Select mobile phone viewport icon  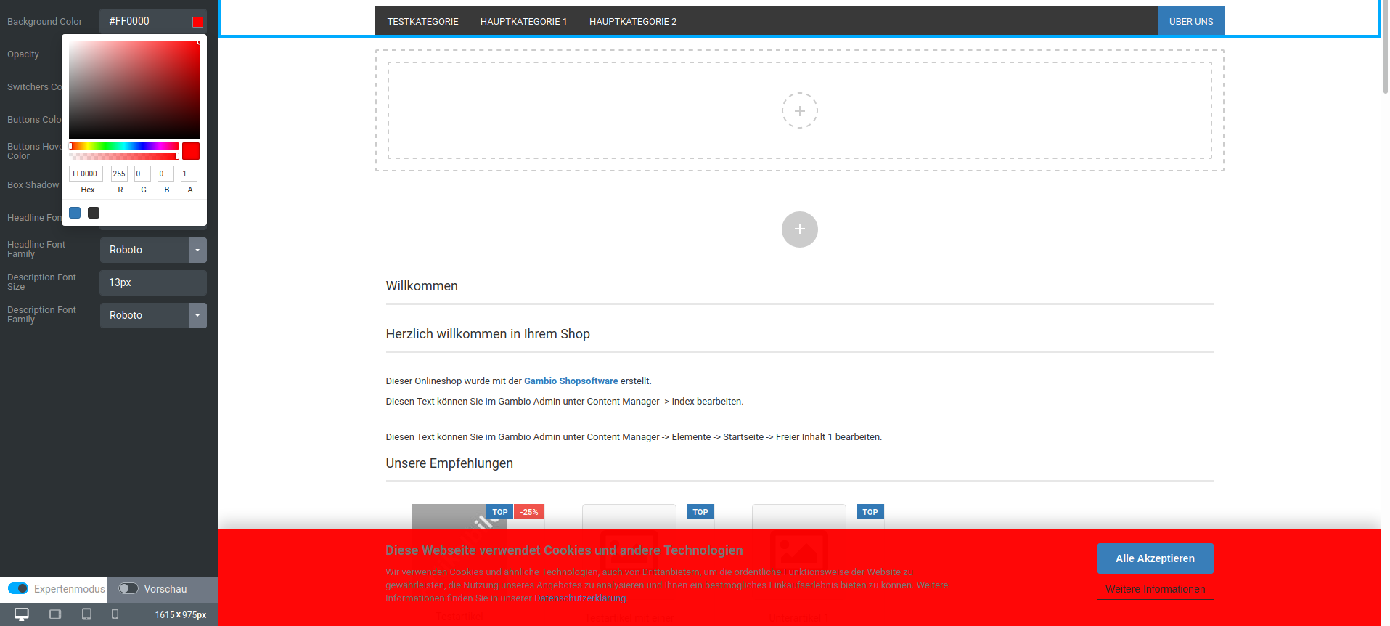point(115,614)
